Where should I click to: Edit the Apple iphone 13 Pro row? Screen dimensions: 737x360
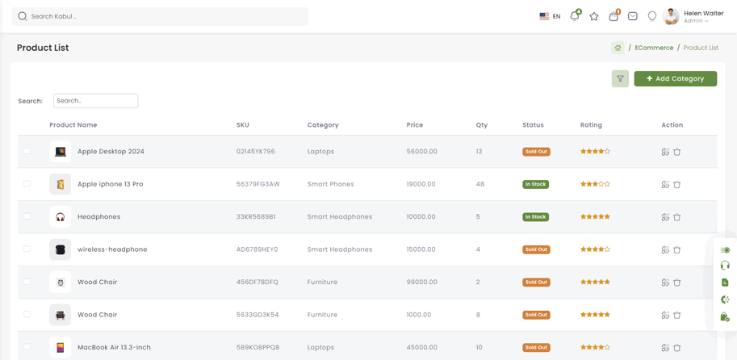[665, 184]
